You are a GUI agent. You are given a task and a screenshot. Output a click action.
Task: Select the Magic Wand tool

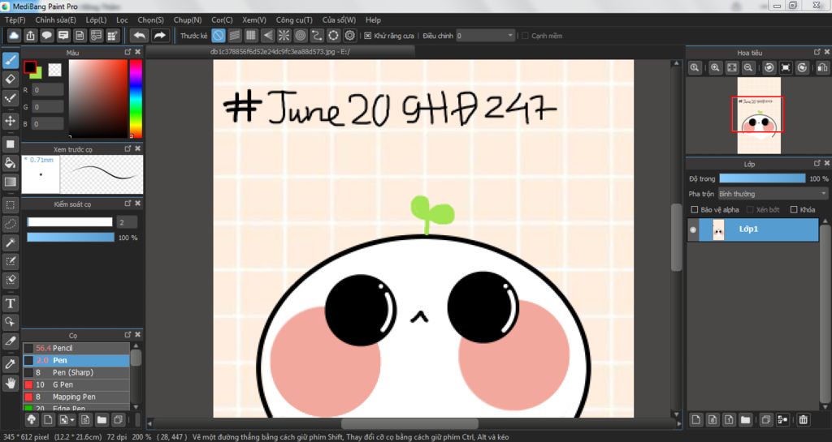click(10, 242)
